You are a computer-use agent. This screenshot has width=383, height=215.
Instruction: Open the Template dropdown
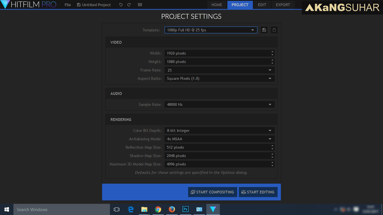pyautogui.click(x=211, y=30)
